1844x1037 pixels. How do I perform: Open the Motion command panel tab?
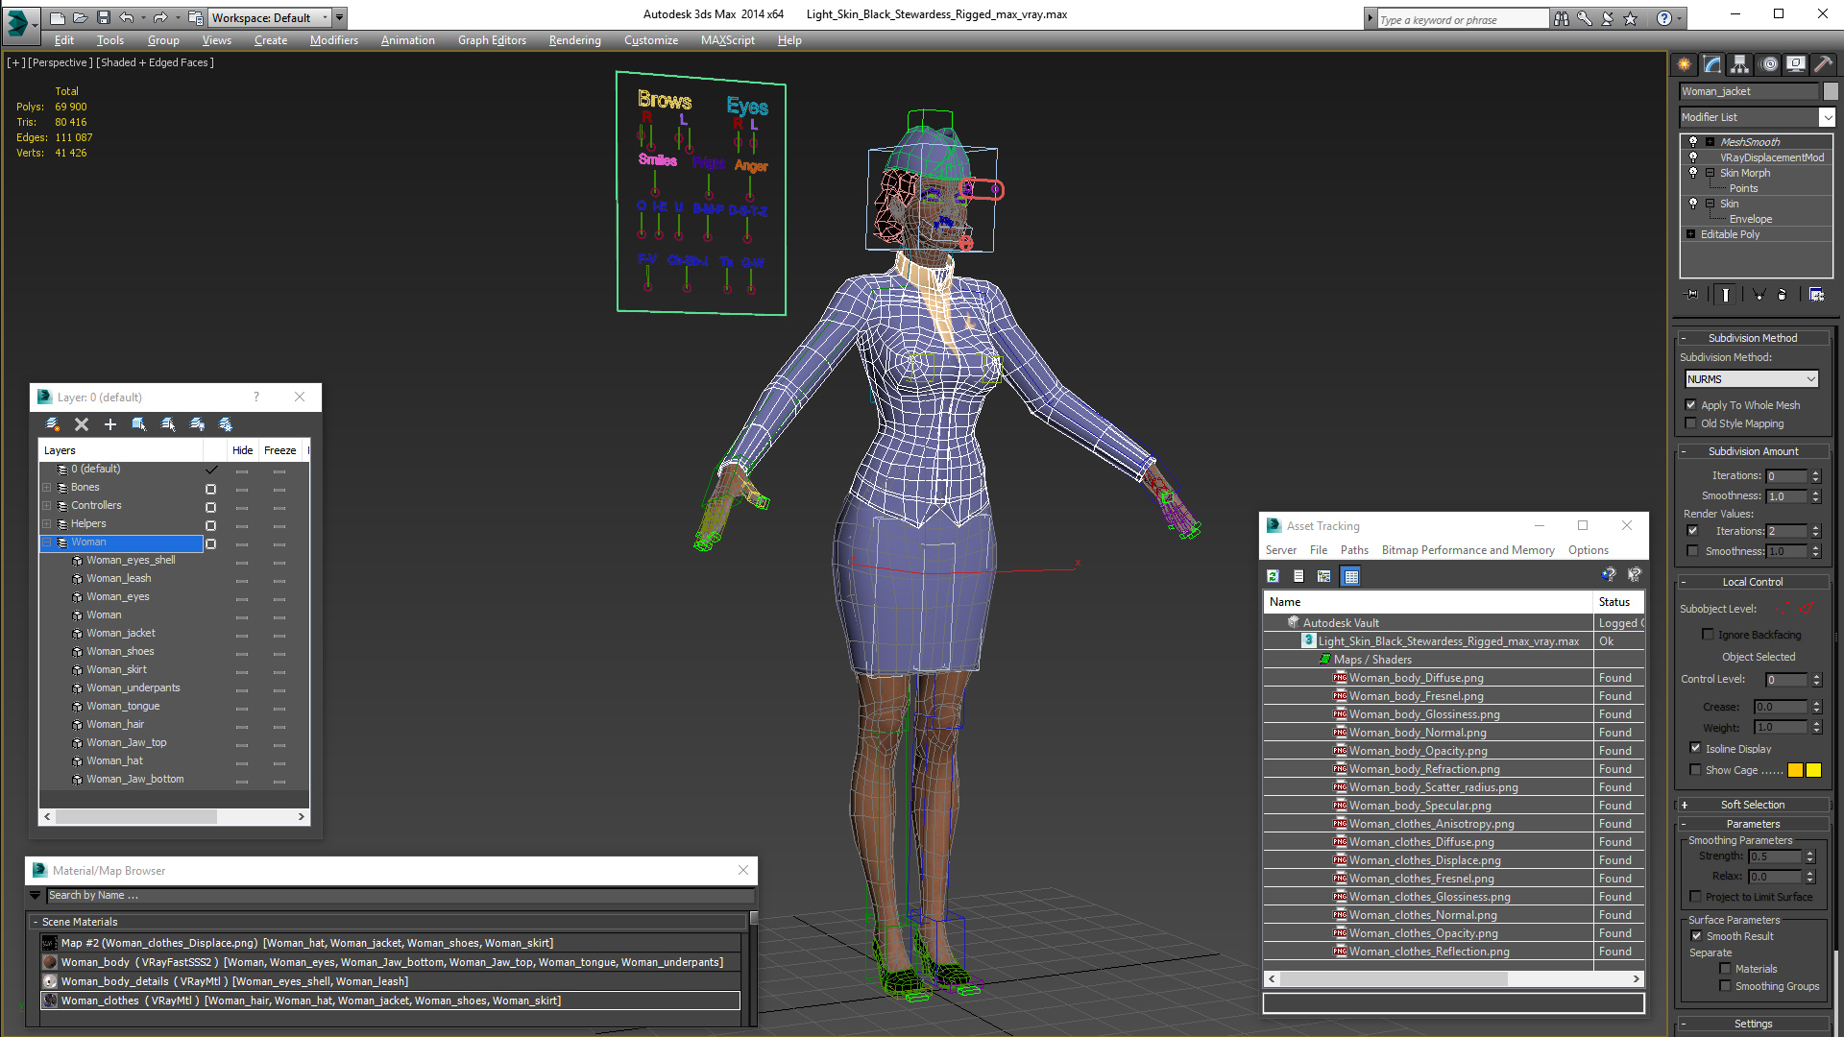coord(1769,64)
